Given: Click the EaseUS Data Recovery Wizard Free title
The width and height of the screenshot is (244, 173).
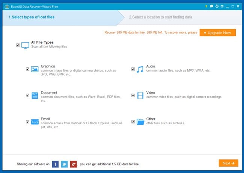Looking at the screenshot, I should click(35, 7).
